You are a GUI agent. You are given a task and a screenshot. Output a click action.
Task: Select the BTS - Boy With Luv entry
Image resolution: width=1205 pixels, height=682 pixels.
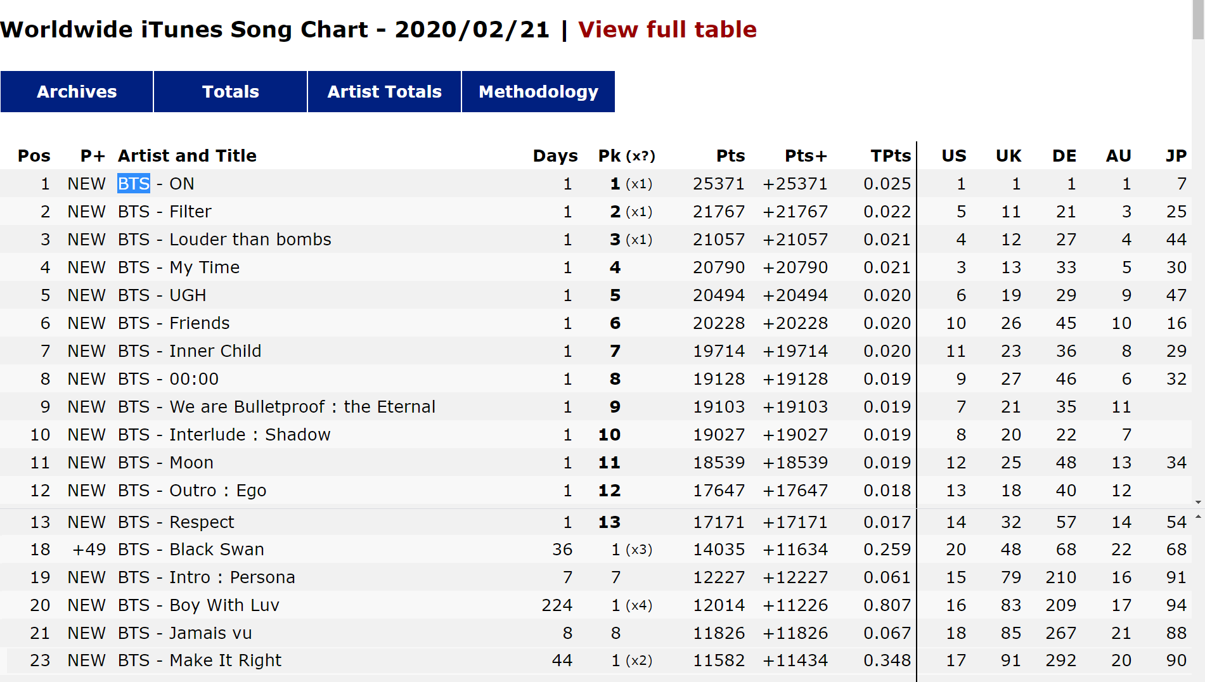tap(198, 605)
